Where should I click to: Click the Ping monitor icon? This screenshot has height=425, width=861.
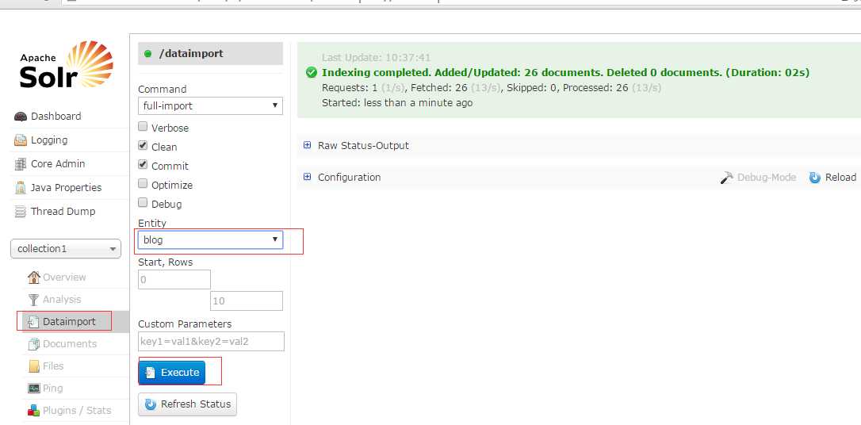(34, 389)
